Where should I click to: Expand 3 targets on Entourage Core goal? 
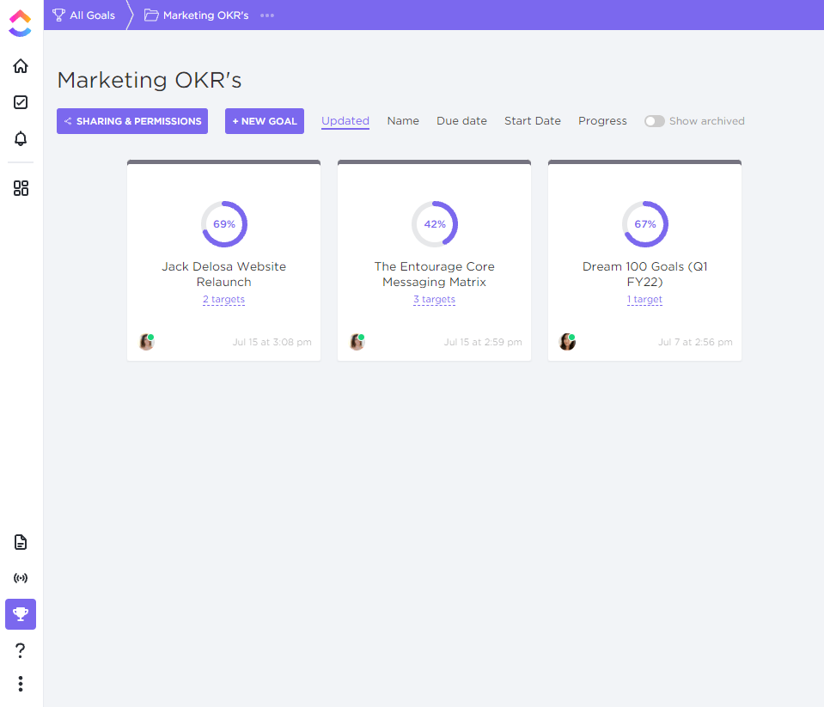coord(434,300)
